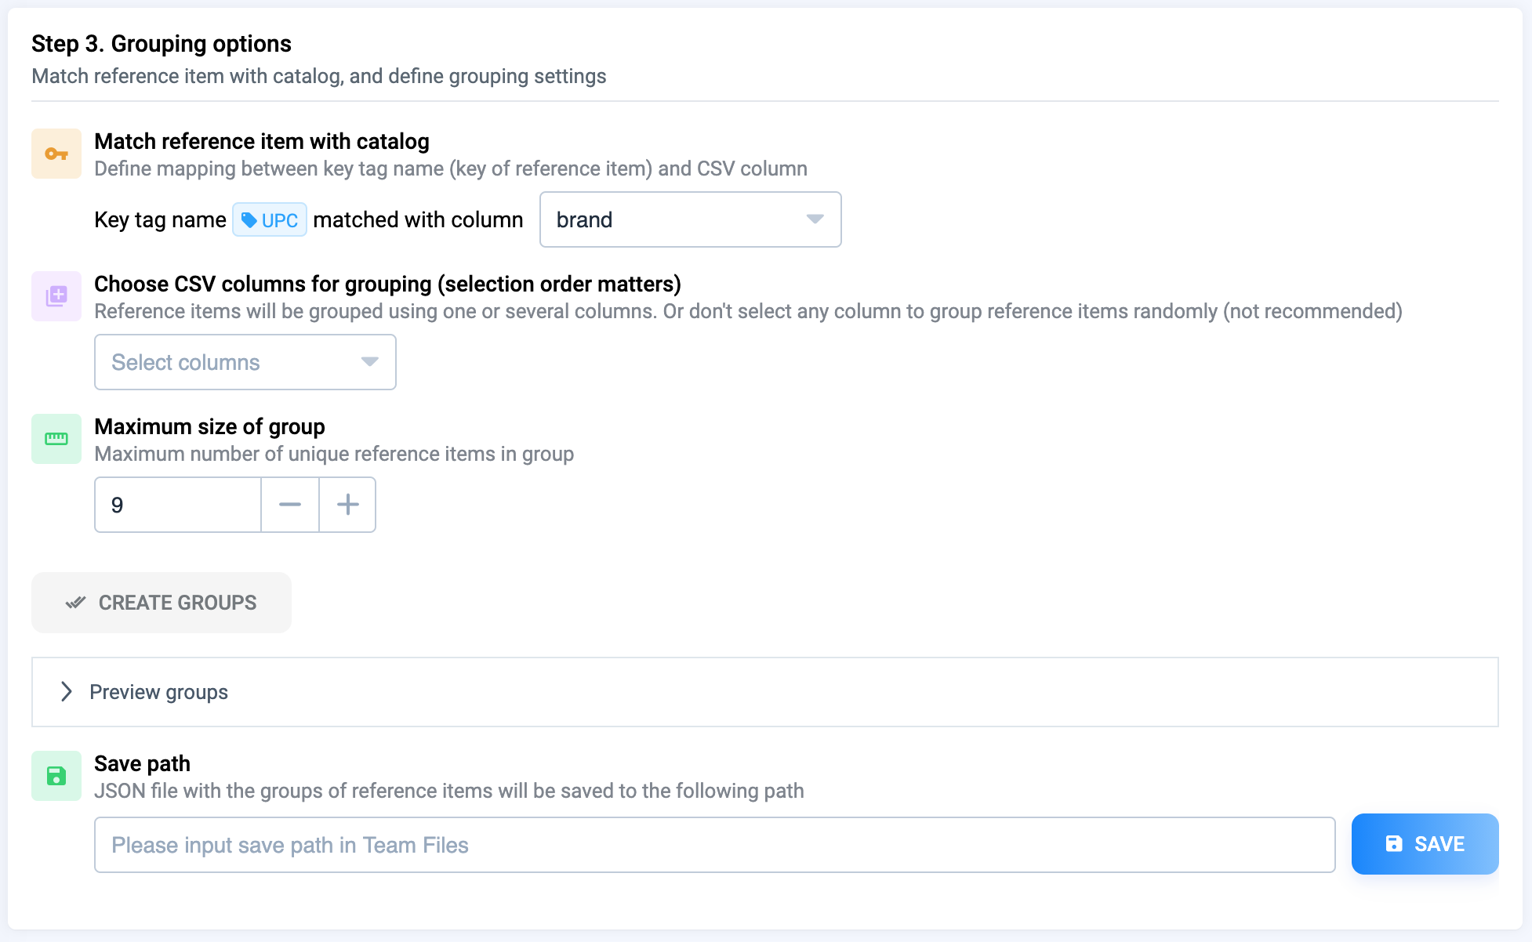Click the arrow on Select columns
Viewport: 1532px width, 942px height.
pyautogui.click(x=369, y=362)
